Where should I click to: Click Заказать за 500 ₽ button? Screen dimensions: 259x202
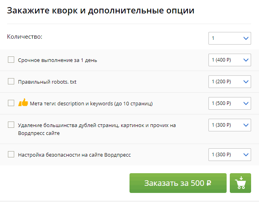(x=178, y=183)
